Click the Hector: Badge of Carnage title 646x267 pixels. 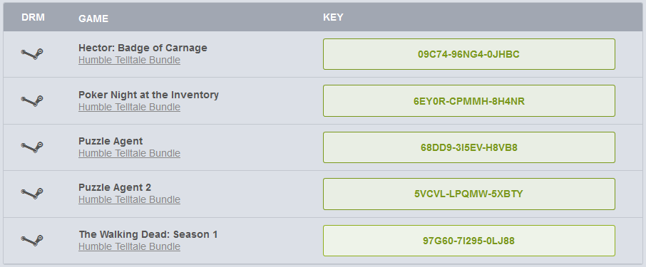143,48
